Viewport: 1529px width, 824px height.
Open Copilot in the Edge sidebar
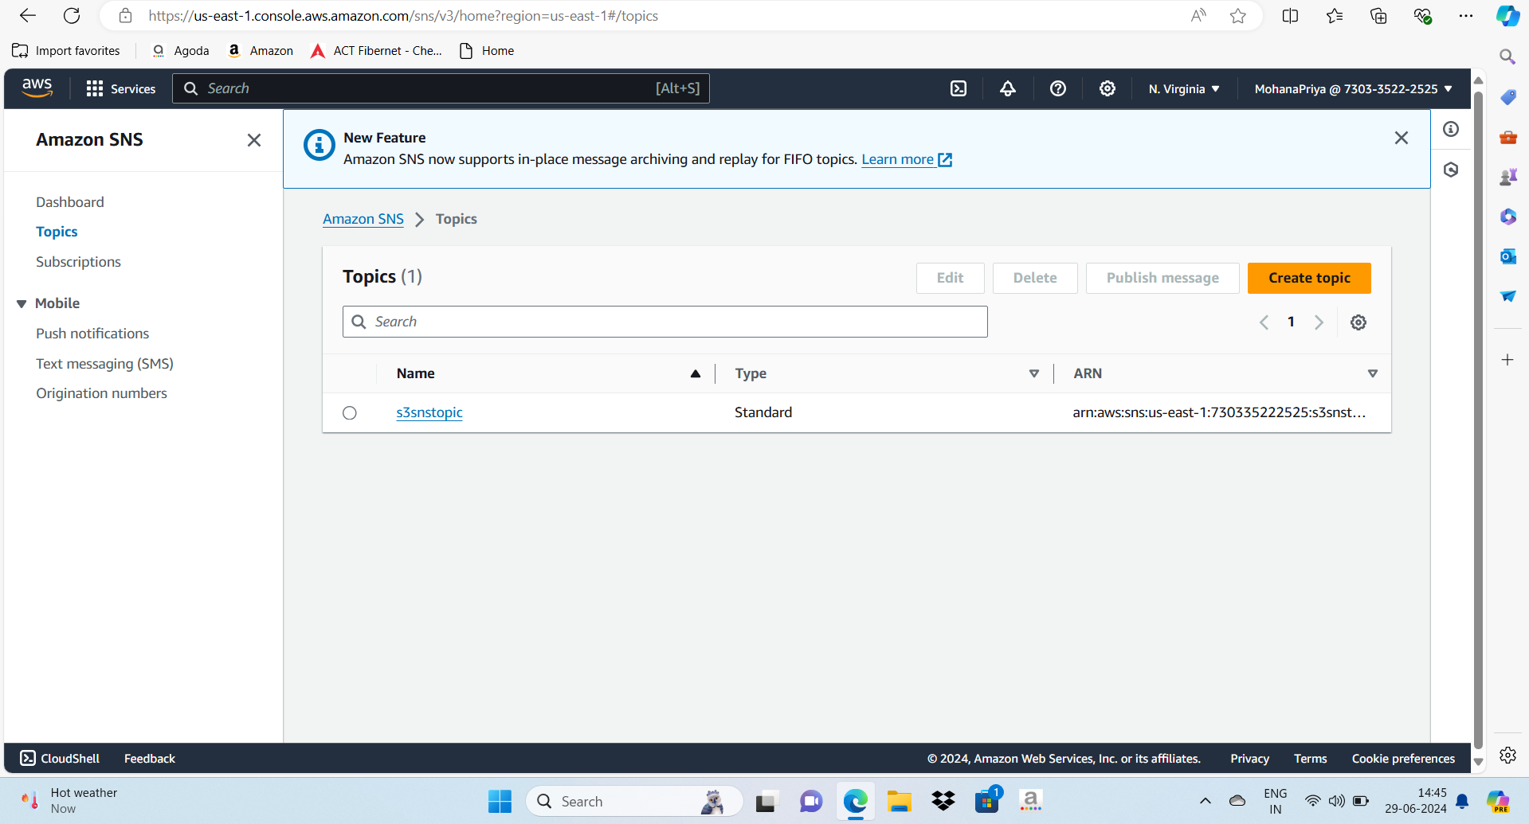pyautogui.click(x=1507, y=16)
